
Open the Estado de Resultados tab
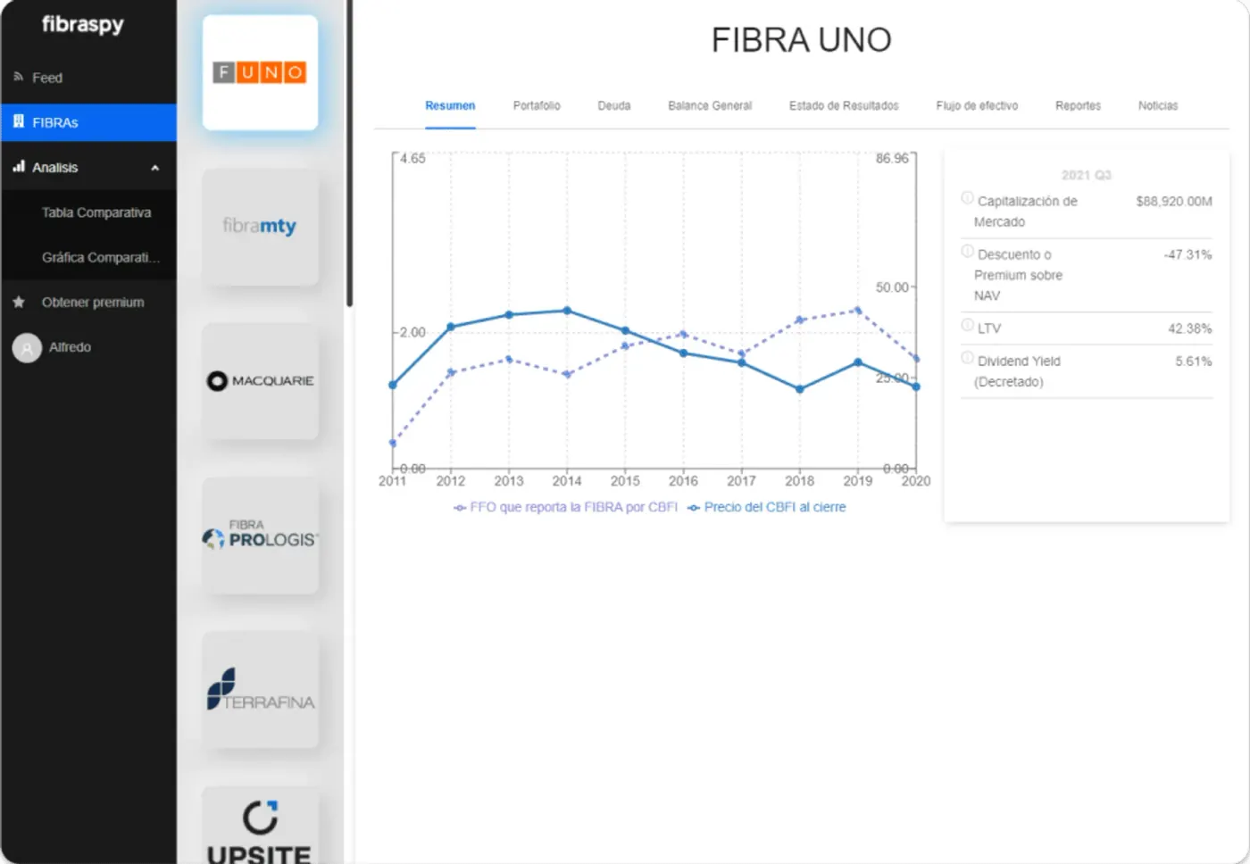tap(844, 105)
